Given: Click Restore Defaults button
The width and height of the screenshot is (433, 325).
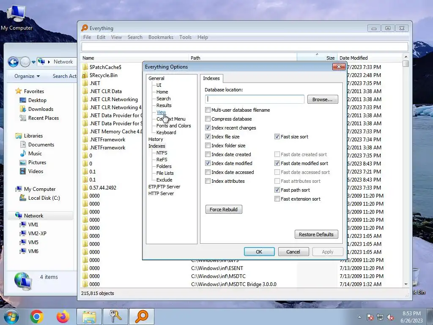Looking at the screenshot, I should (x=316, y=234).
